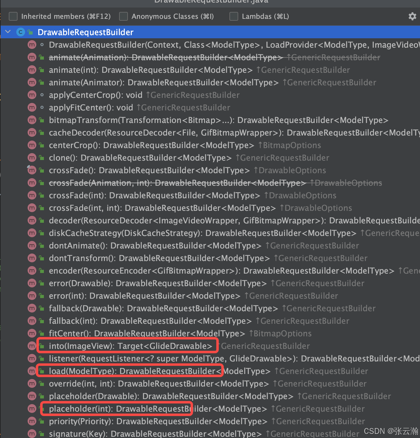Viewport: 420px width, 438px height.
Task: Click method icon of crossFade(int) row
Action: (x=32, y=195)
